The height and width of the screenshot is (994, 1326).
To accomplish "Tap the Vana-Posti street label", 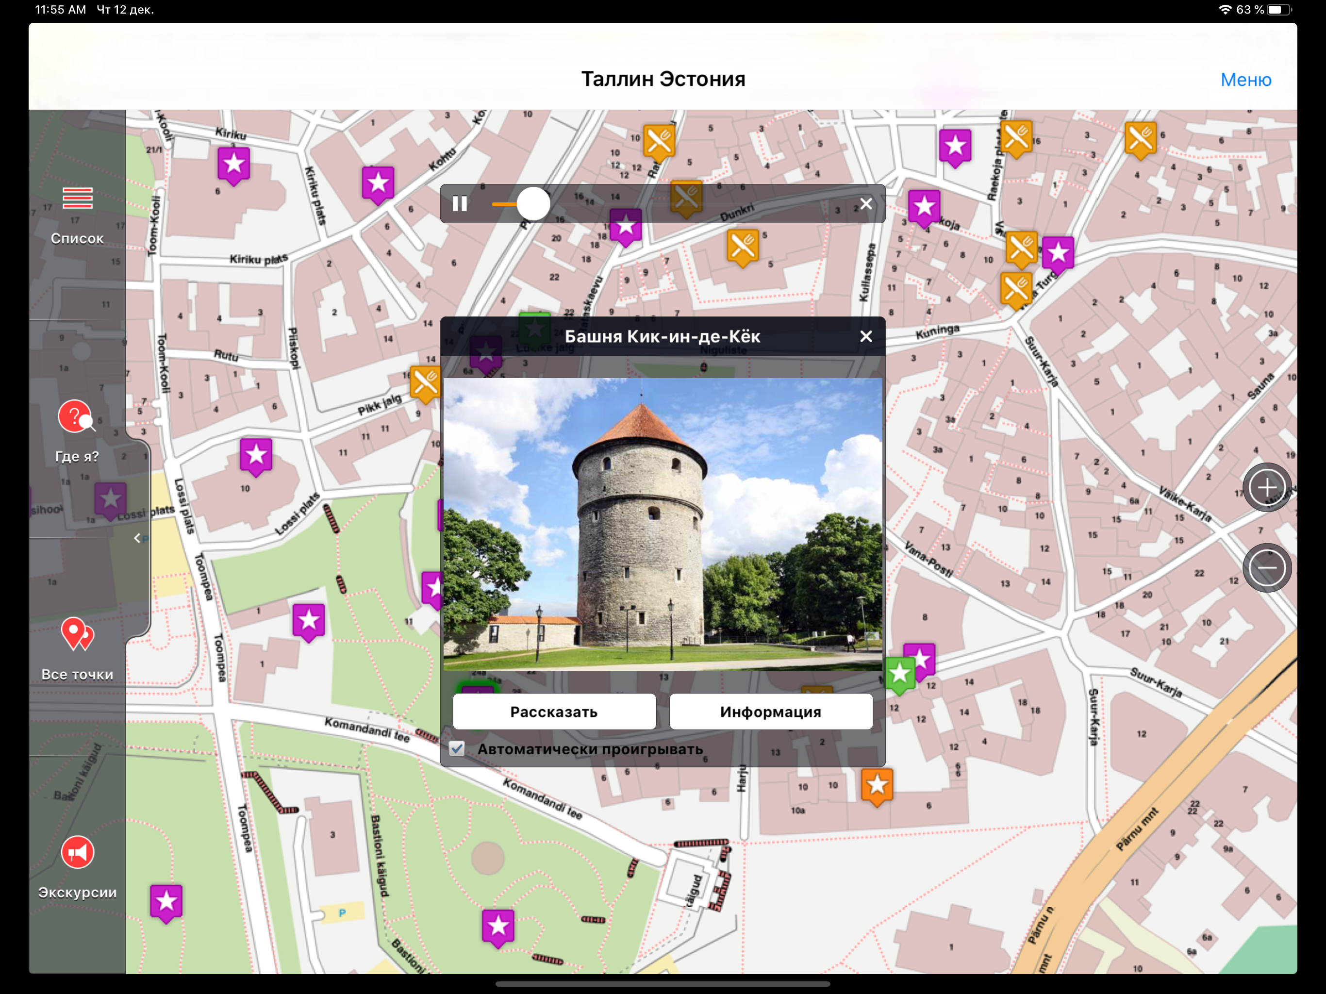I will 928,559.
